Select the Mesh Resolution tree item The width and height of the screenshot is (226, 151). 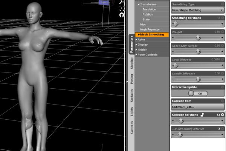pos(150,29)
